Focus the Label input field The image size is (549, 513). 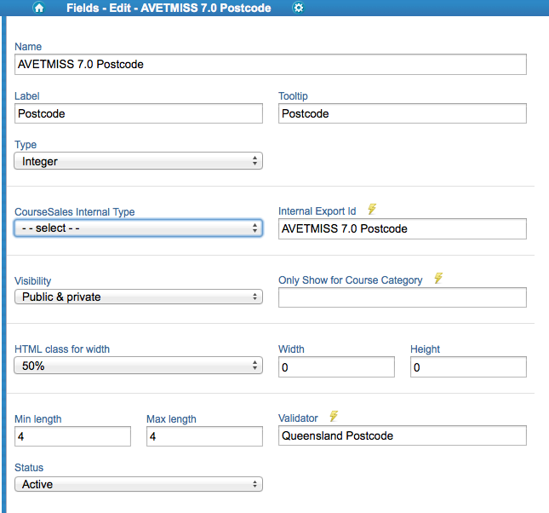pyautogui.click(x=138, y=113)
